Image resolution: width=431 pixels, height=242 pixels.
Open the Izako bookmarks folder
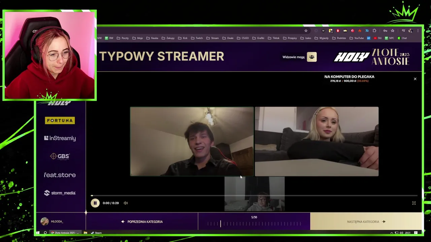(x=306, y=38)
